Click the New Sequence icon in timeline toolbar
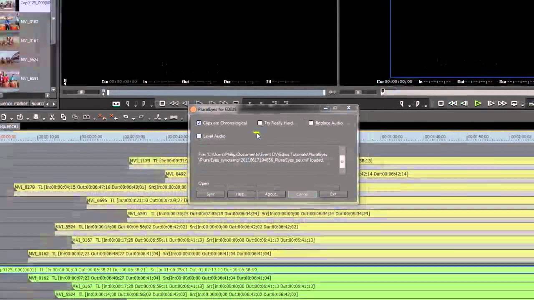Viewport: 534px width, 300px height. pyautogui.click(x=4, y=117)
